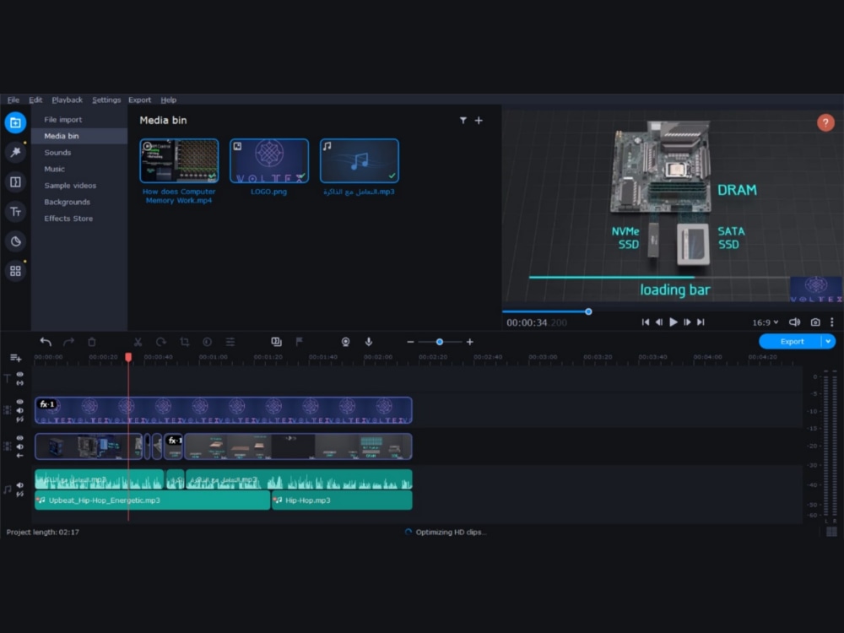The height and width of the screenshot is (633, 844).
Task: Open the Settings menu
Action: [106, 100]
